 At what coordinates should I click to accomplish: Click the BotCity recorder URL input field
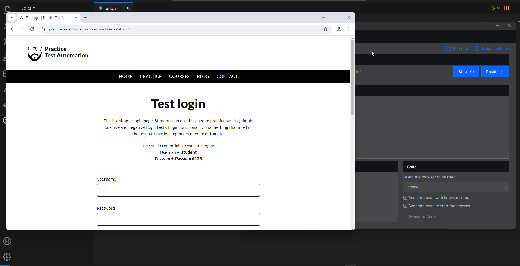pos(403,72)
